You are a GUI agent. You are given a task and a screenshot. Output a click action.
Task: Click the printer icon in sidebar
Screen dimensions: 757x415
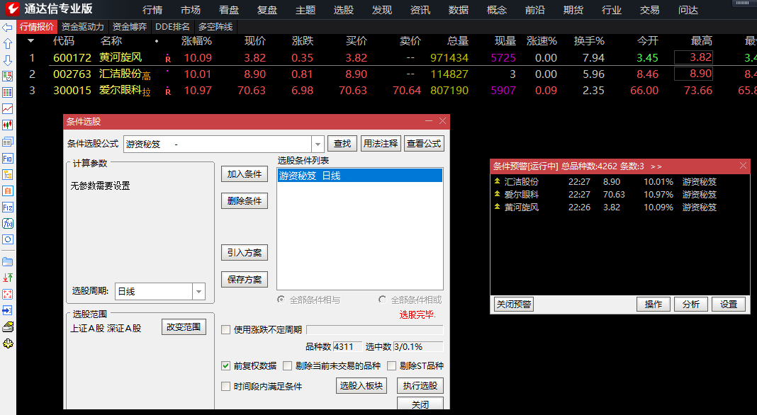(x=7, y=327)
